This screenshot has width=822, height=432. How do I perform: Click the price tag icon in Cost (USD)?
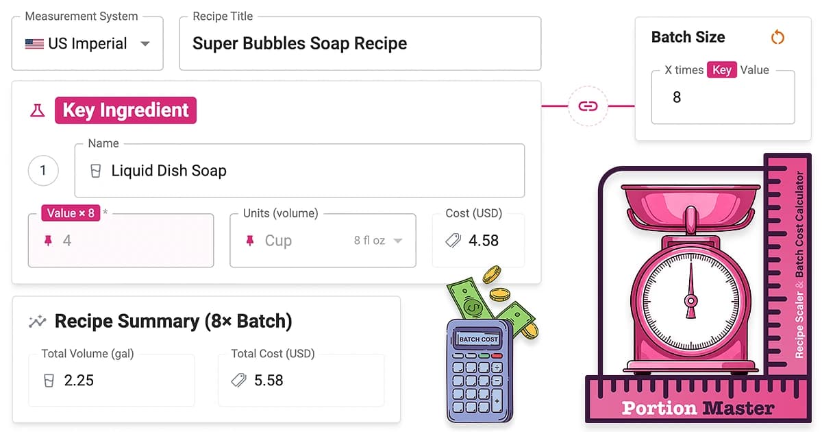[x=451, y=241]
